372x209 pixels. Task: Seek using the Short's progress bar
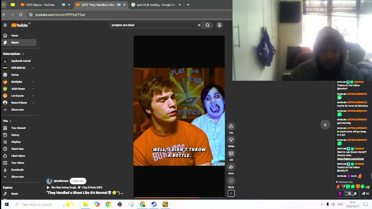[x=179, y=198]
